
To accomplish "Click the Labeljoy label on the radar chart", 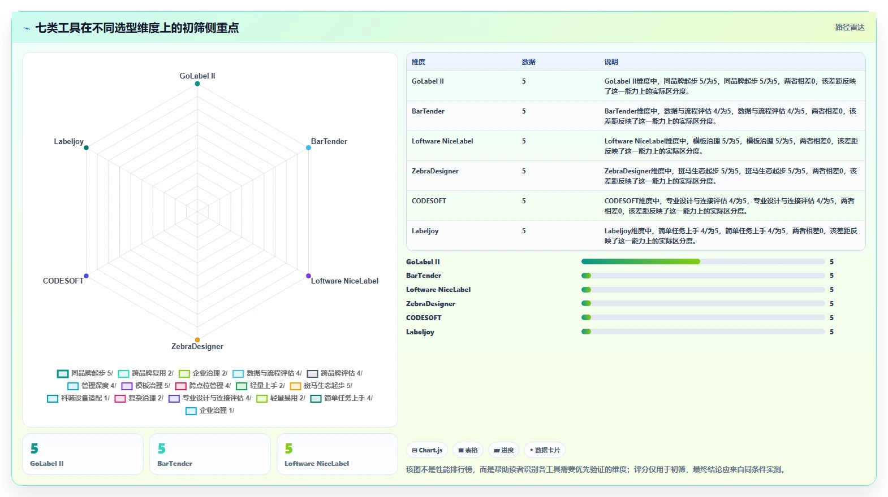I will coord(68,142).
